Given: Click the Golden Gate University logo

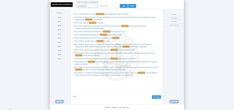Looking at the screenshot, I should [x=62, y=5].
